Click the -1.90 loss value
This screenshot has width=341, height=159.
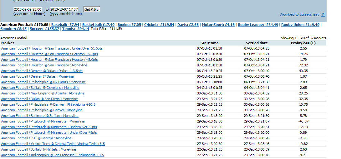pos(303,138)
